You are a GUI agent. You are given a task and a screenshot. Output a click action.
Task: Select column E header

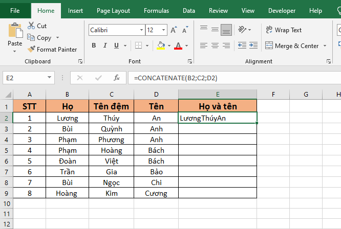(x=218, y=95)
